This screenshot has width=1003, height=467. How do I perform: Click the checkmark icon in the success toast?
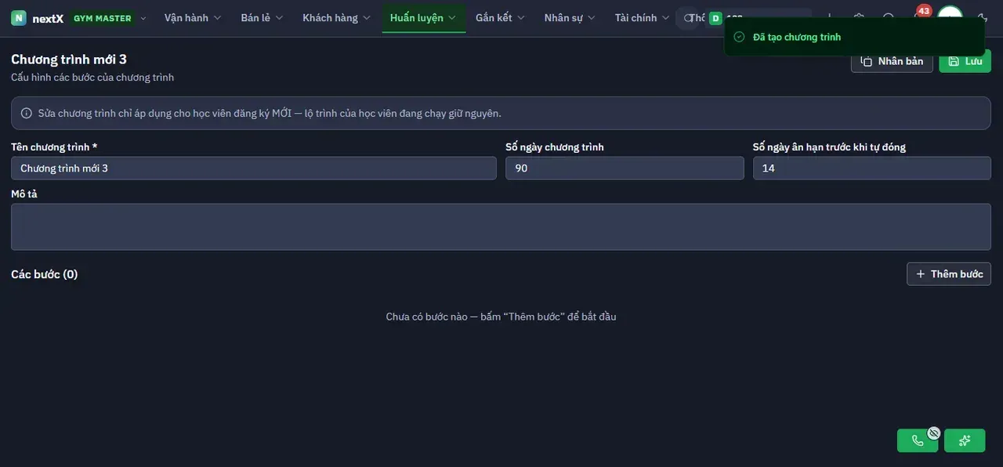tap(739, 37)
